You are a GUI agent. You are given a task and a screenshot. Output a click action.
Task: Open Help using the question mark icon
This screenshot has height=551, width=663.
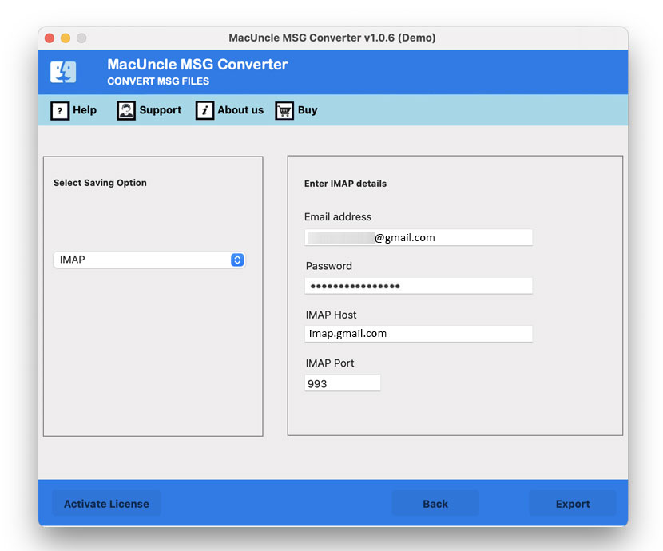click(60, 110)
